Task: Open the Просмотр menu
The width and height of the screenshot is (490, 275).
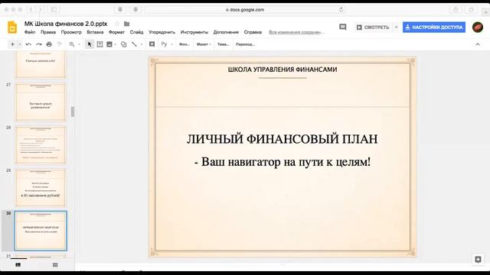Action: [71, 32]
